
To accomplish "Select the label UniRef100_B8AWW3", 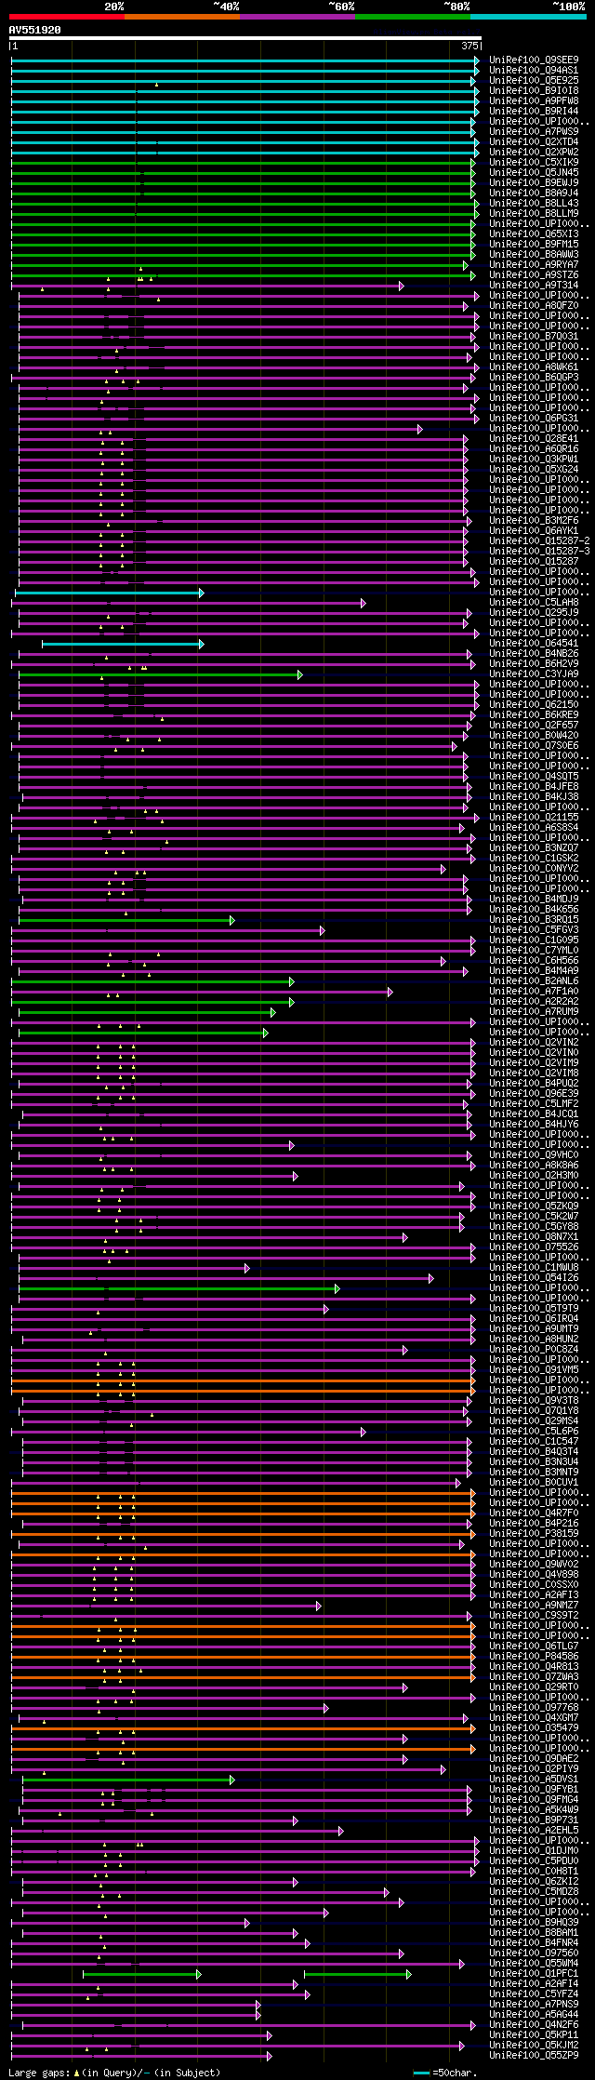I will click(x=534, y=254).
